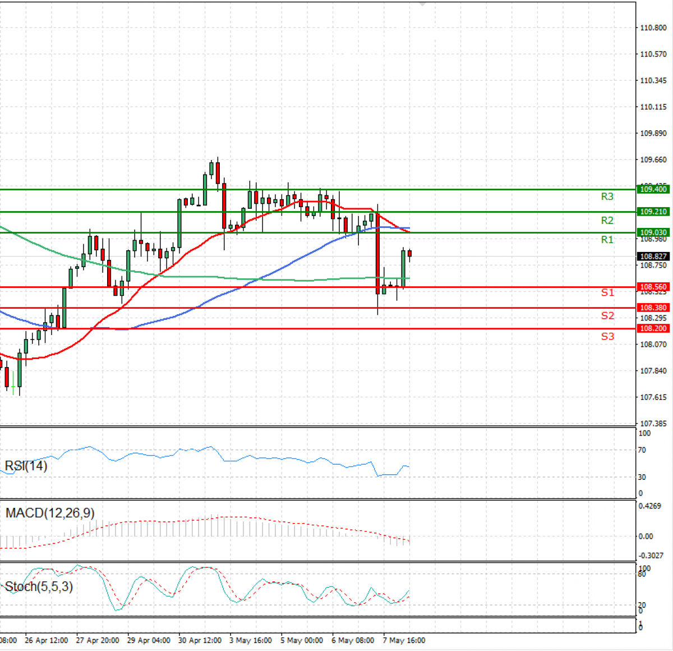Click the S3 support label
The image size is (673, 651).
(607, 336)
